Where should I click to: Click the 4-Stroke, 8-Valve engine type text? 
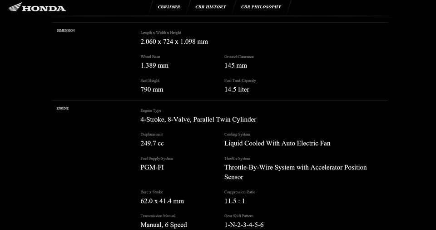(x=198, y=120)
